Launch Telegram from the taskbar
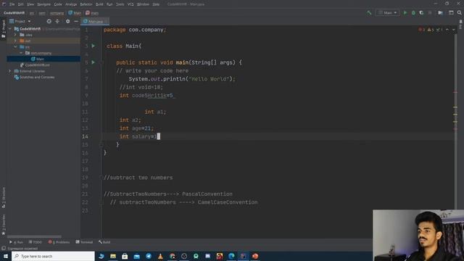This screenshot has height=261, width=464. click(x=149, y=256)
